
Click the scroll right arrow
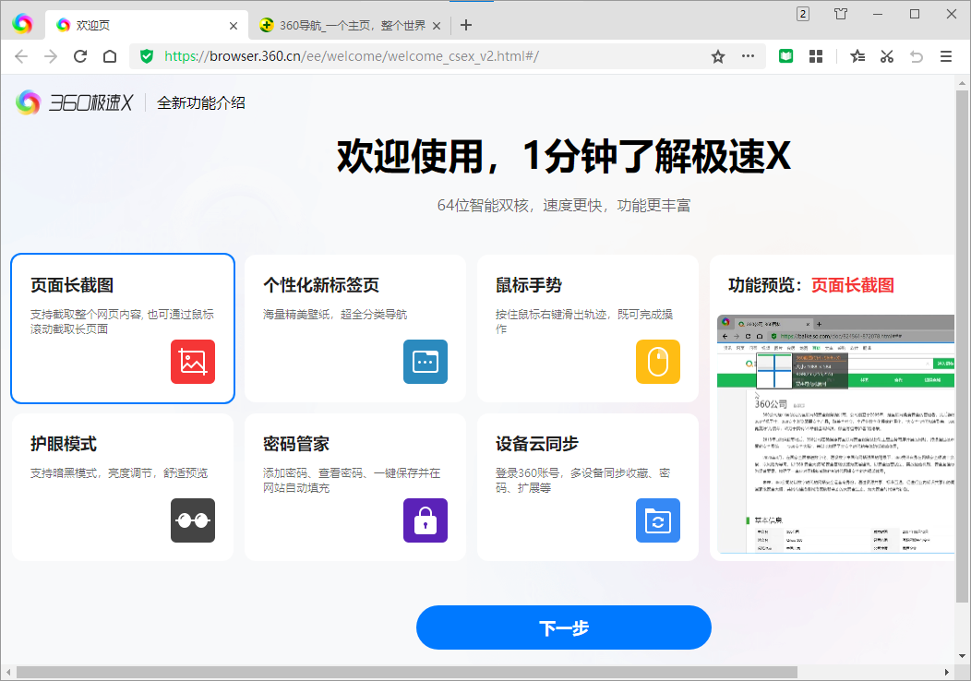click(947, 673)
